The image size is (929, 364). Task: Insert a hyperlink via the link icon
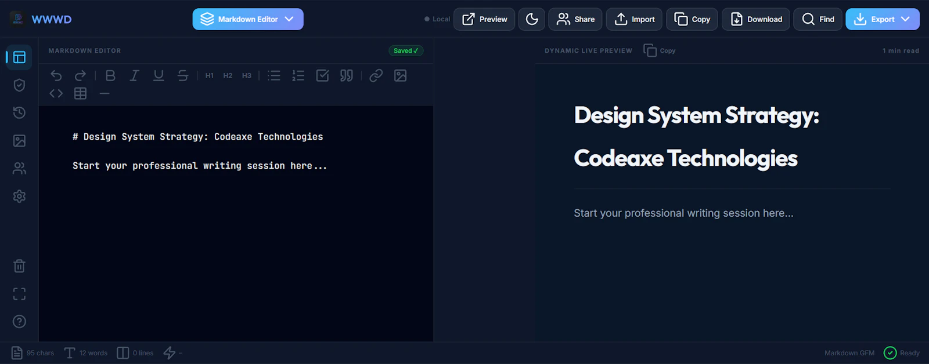pos(376,75)
